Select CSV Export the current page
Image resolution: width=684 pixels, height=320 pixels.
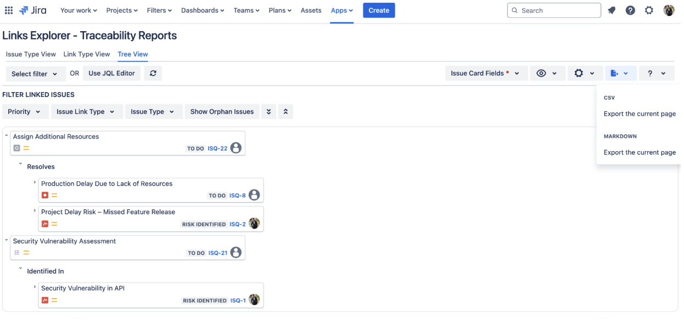(640, 114)
